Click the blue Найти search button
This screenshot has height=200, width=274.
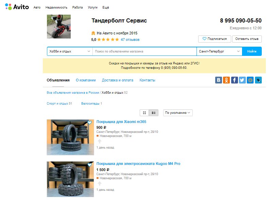click(252, 51)
